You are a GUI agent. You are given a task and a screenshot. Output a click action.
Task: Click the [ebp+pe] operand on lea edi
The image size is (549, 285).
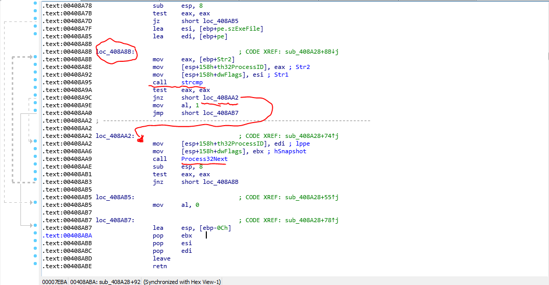point(213,36)
